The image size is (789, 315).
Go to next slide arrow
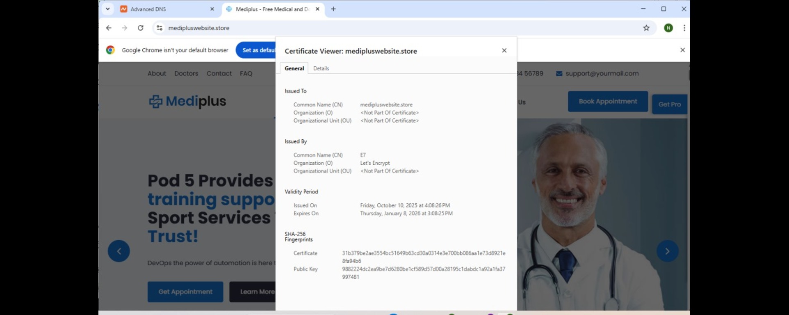pos(667,251)
